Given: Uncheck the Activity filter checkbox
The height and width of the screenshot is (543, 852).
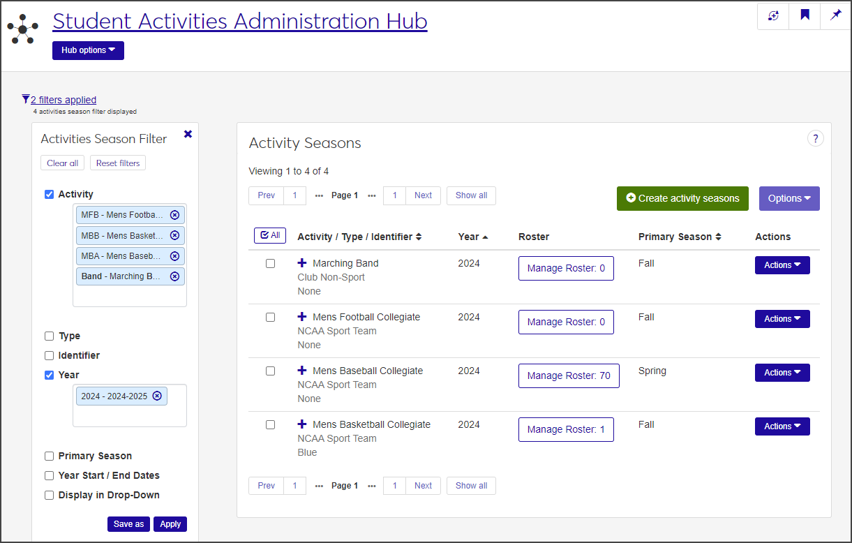Looking at the screenshot, I should (50, 195).
